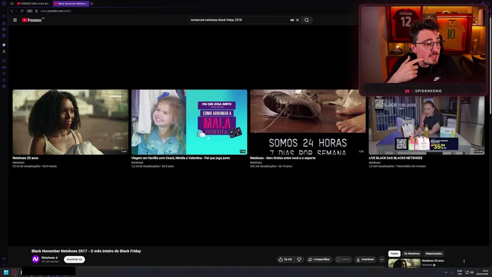492x277 pixels.
Task: Open the sidebar player icon
Action: pos(4,61)
